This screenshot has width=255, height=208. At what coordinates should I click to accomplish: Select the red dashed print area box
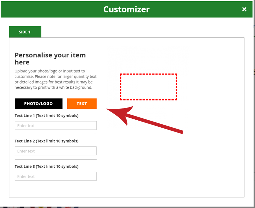[x=149, y=87]
